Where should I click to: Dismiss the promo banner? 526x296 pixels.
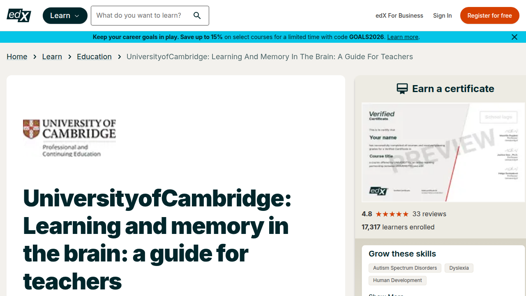pos(514,37)
